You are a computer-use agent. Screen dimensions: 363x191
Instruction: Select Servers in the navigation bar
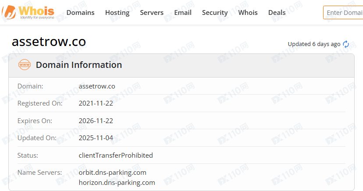[x=152, y=12]
